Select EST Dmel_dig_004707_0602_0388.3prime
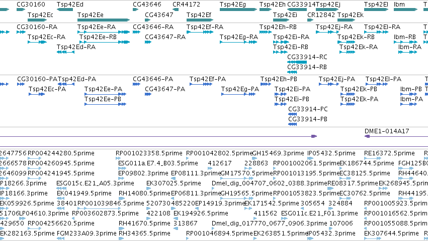This screenshot has height=241, width=428. coord(270,183)
